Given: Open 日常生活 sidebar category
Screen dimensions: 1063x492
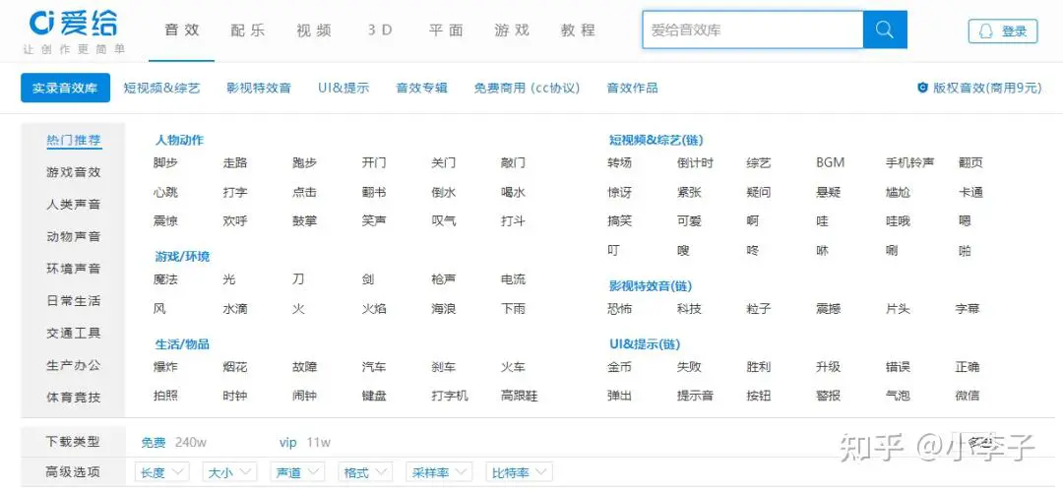Looking at the screenshot, I should [74, 301].
